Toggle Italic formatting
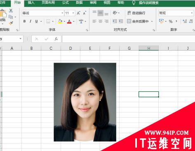 31,21
